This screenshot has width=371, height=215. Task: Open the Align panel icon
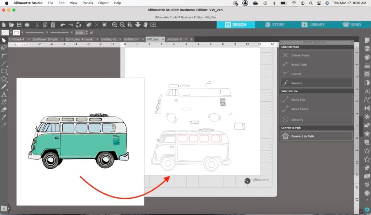pyautogui.click(x=367, y=108)
